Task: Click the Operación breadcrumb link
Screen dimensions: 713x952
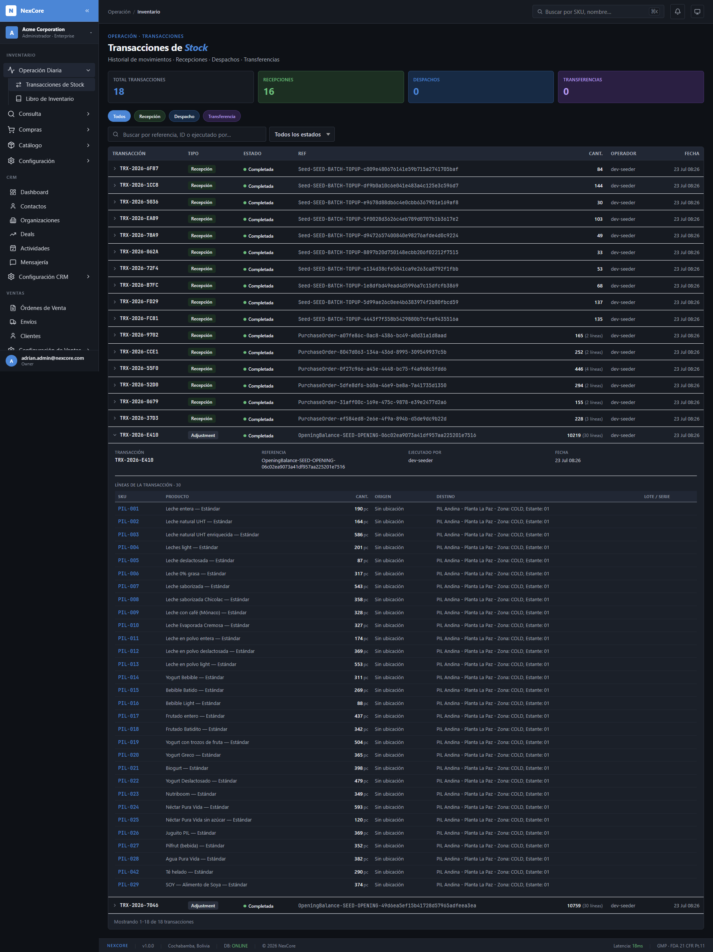Action: click(119, 12)
